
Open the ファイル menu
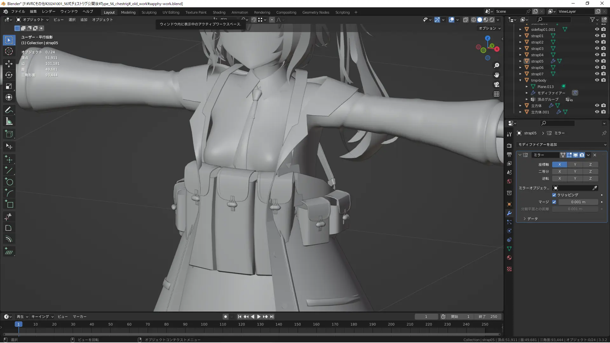coord(18,11)
